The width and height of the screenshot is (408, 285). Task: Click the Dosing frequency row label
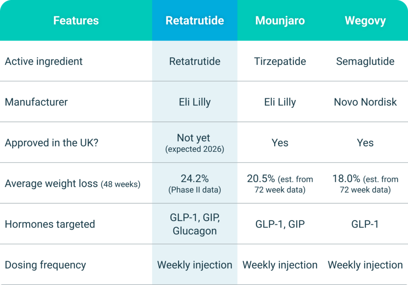coord(45,265)
